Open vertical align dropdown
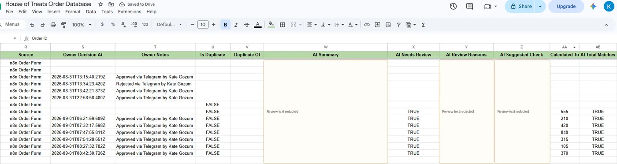This screenshot has width=617, height=164. click(326, 25)
